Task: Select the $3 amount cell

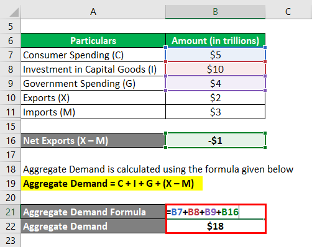Action: [x=215, y=112]
